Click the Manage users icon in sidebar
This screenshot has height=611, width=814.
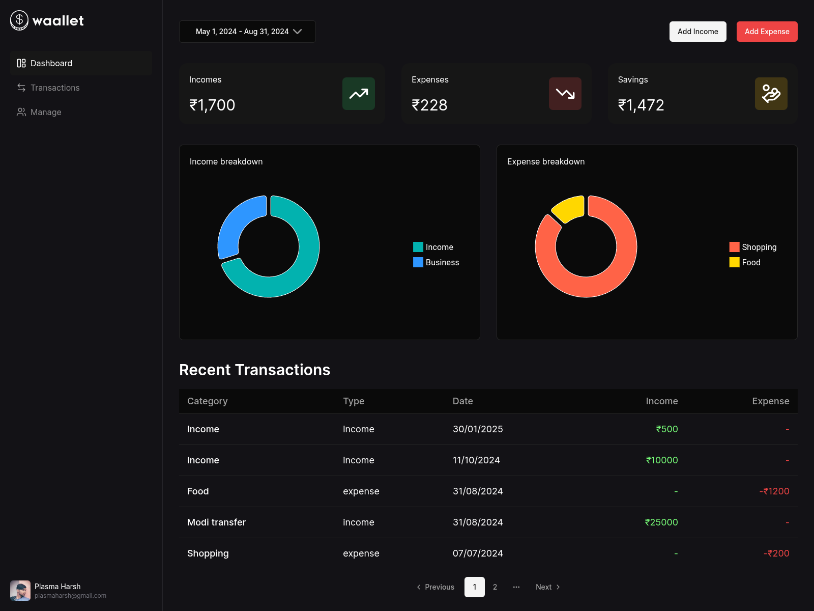coord(21,112)
